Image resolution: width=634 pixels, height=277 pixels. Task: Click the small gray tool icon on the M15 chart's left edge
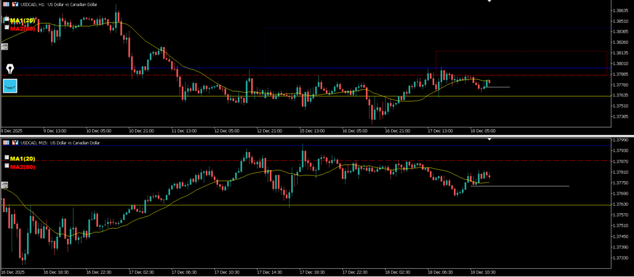[x=5, y=185]
